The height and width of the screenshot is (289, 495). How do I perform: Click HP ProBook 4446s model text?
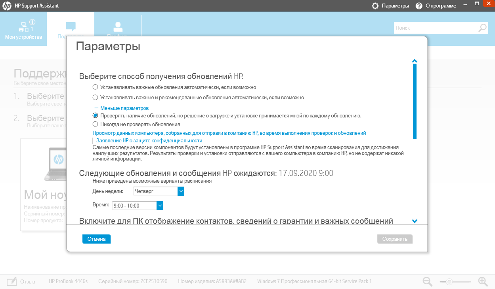(x=68, y=281)
